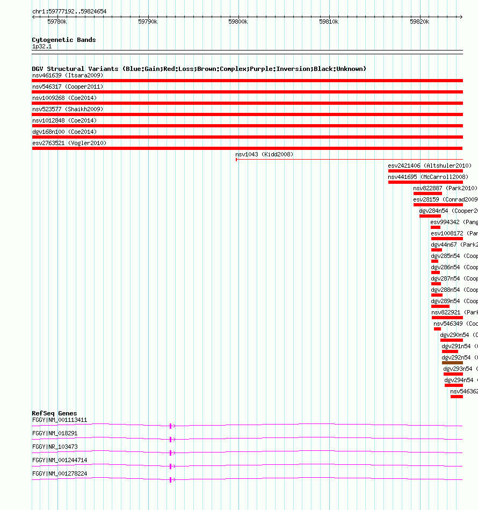
Task: Click variant nsv1012848 (Coe2014)
Action: click(64, 121)
